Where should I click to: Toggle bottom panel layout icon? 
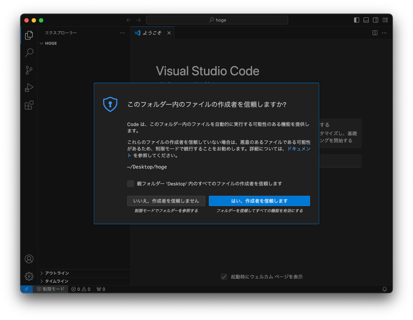coord(366,20)
